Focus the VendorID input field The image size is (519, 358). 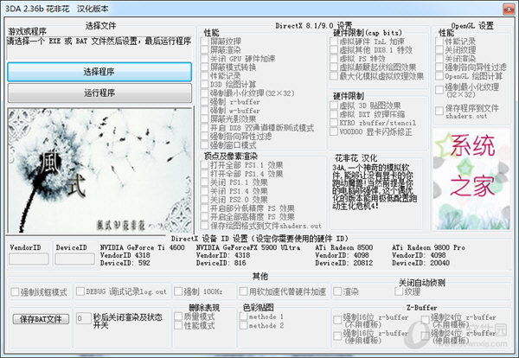(29, 259)
